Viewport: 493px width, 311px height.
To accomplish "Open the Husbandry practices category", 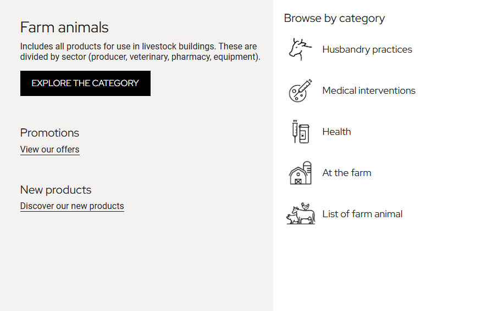I will click(367, 49).
